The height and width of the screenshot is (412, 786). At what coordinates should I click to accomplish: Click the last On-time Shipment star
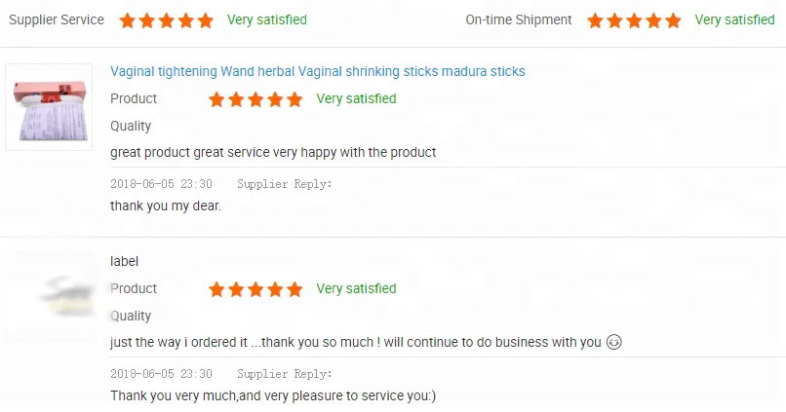pos(673,20)
